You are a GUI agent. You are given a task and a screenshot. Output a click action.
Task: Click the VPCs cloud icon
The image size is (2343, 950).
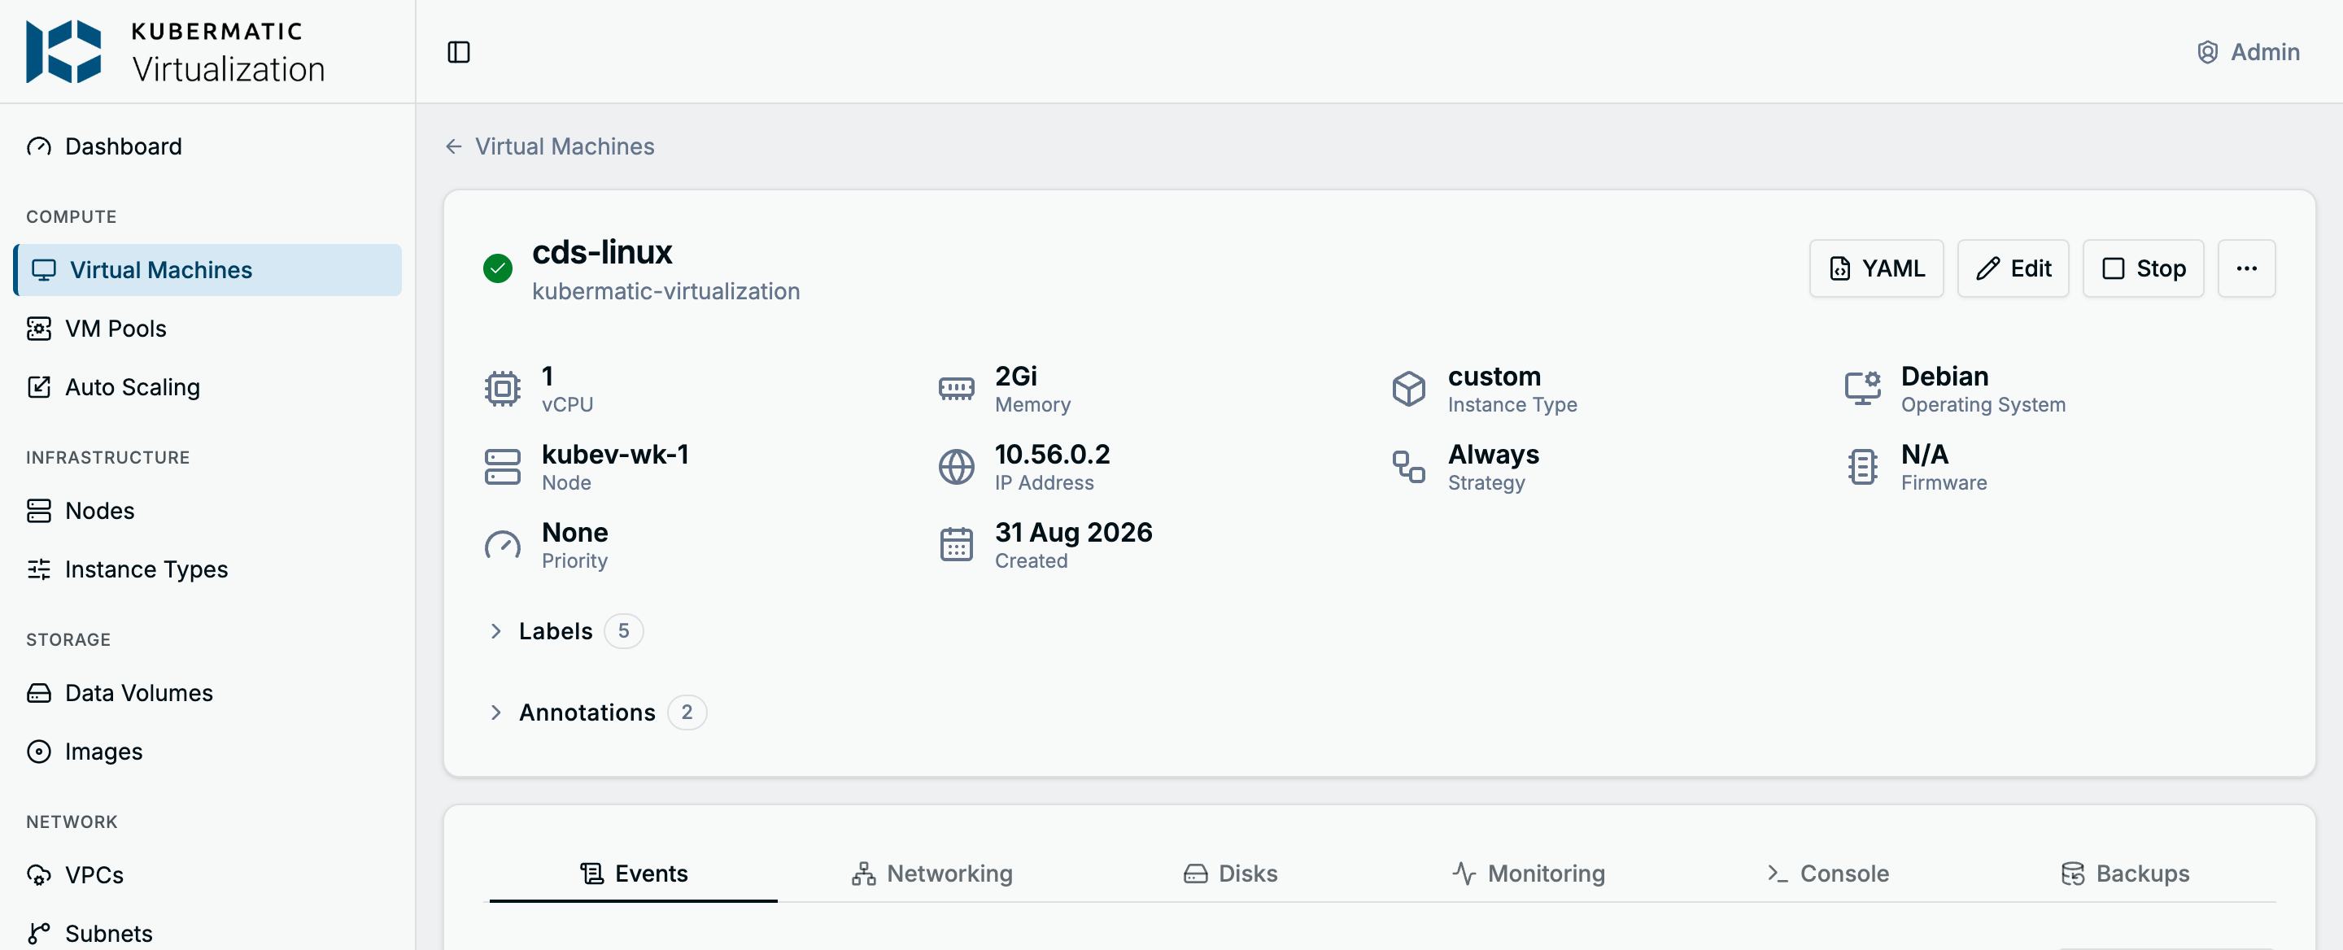click(39, 874)
